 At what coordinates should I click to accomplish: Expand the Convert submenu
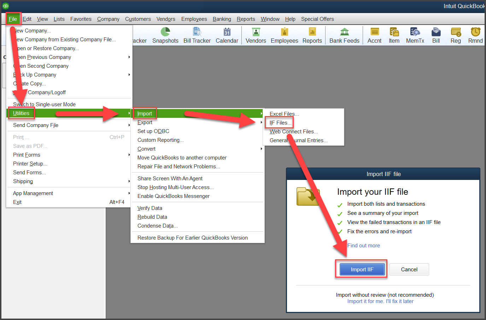pos(198,149)
